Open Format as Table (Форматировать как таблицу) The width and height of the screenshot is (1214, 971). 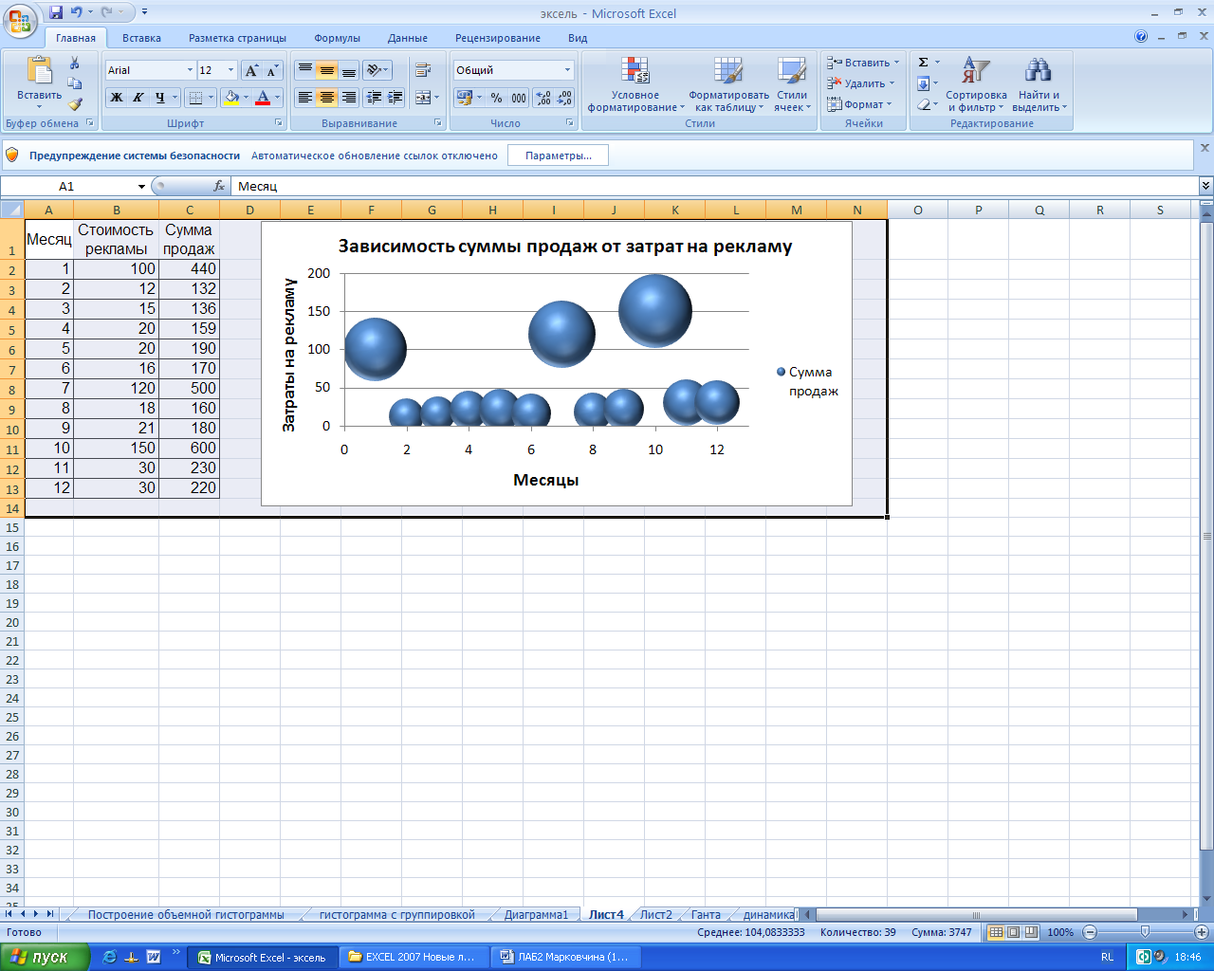pyautogui.click(x=728, y=83)
